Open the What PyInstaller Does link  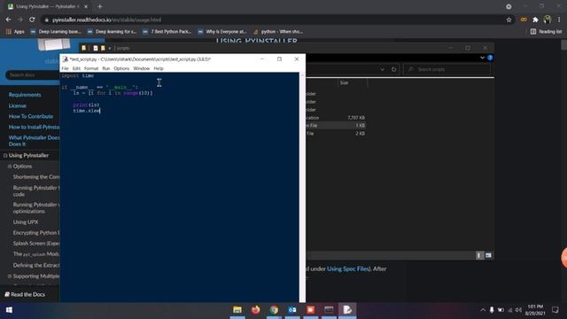pyautogui.click(x=34, y=141)
